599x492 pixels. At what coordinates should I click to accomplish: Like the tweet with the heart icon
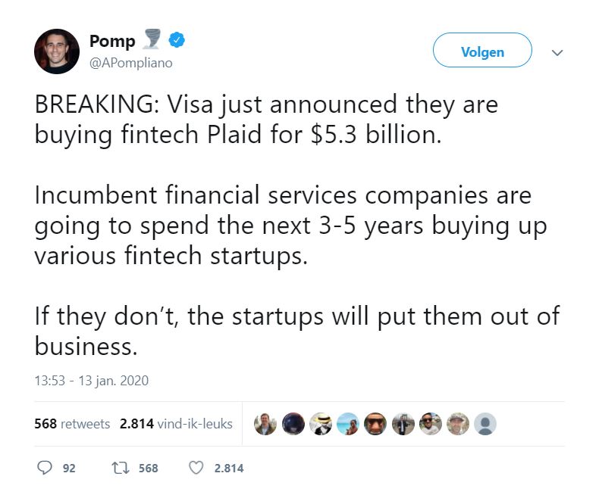pyautogui.click(x=196, y=468)
